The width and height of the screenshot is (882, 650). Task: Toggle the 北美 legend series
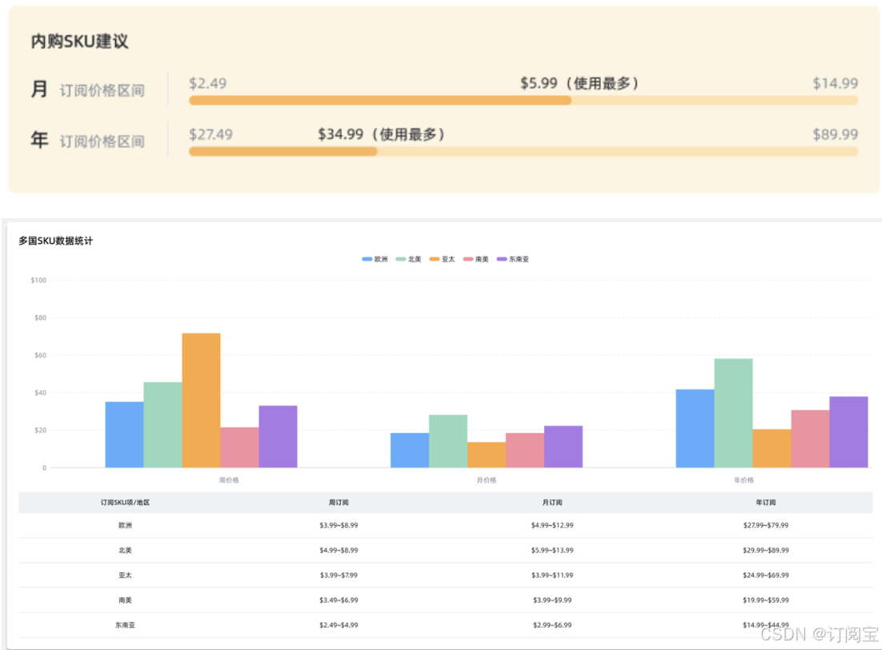click(x=408, y=259)
